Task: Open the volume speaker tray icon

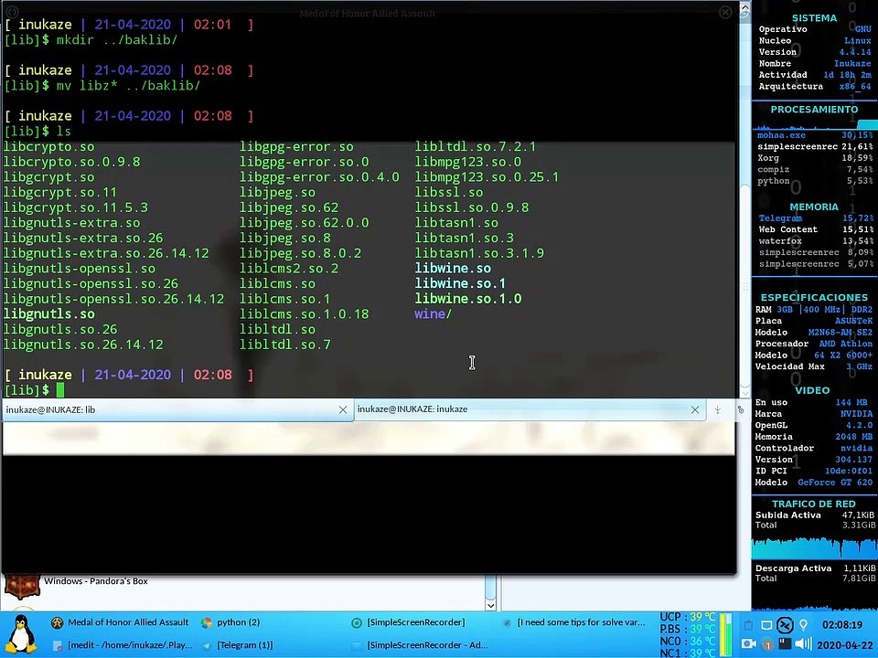Action: click(804, 644)
